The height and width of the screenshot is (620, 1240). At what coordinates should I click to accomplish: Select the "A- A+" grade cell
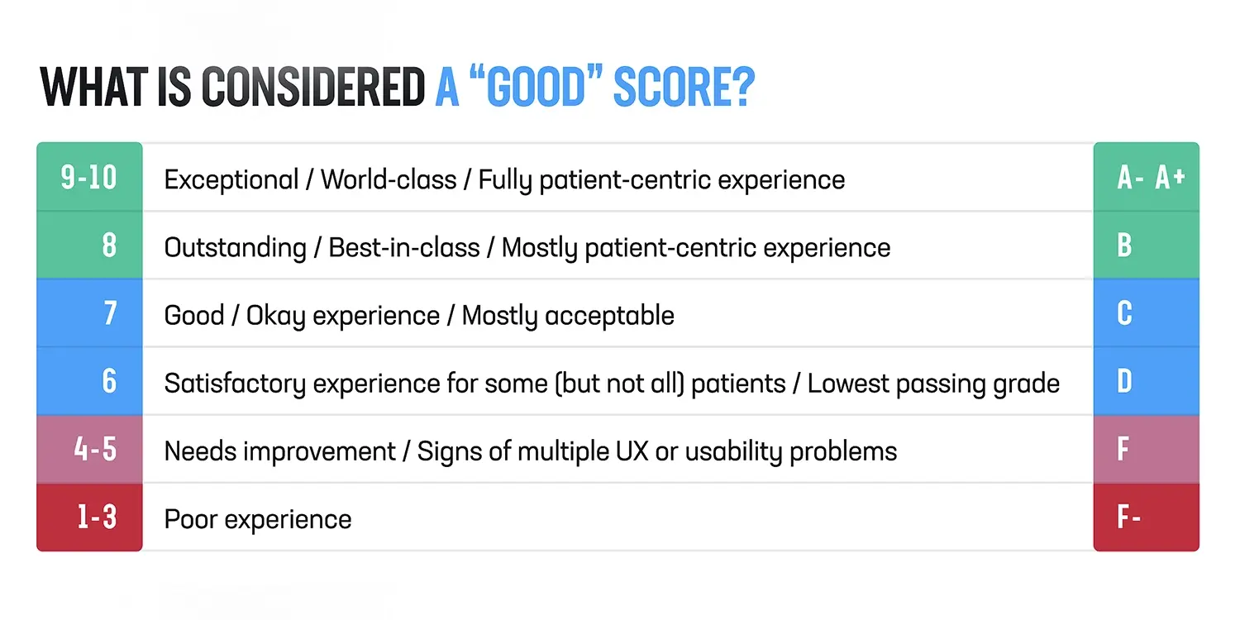pos(1147,179)
